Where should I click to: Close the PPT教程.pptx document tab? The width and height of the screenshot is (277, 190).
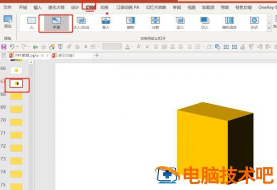point(42,55)
